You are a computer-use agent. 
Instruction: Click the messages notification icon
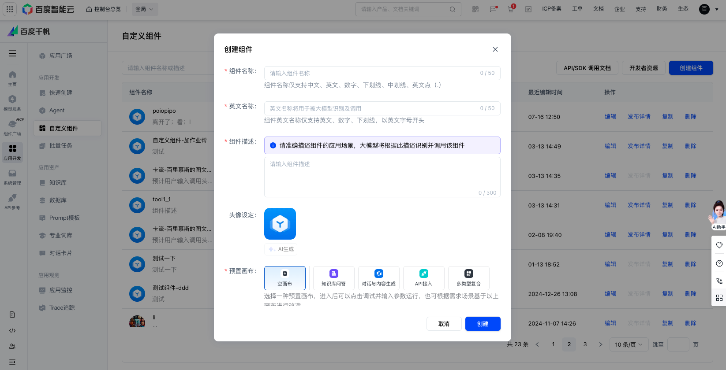coord(493,9)
